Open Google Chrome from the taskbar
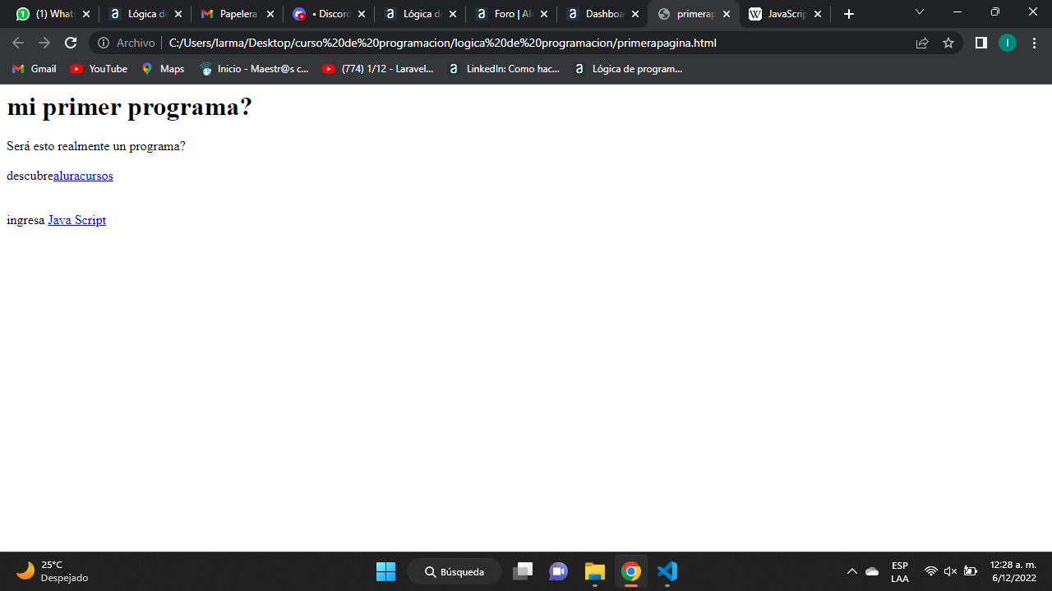 631,571
